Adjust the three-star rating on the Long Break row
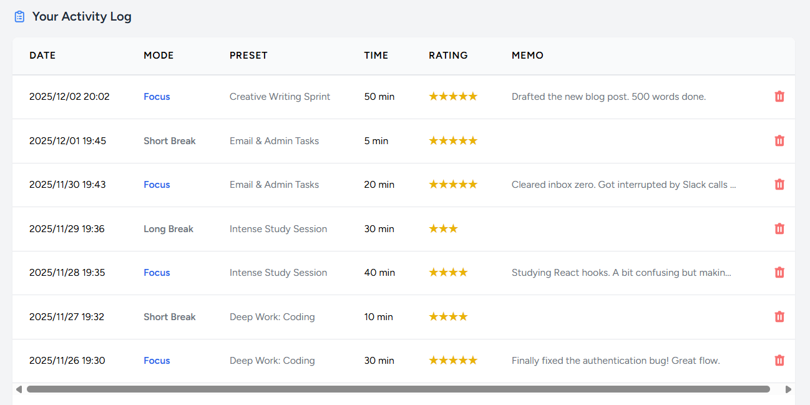Viewport: 810px width, 405px height. [443, 228]
